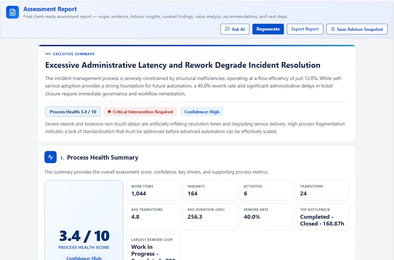Viewport: 394px width, 260px height.
Task: Click the Assessment Report document icon
Action: (12, 12)
